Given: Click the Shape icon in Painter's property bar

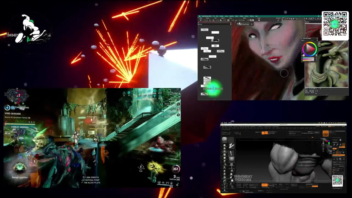Looking at the screenshot, I should coord(259,20).
